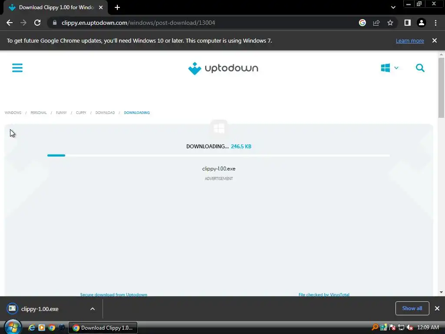This screenshot has height=334, width=445.
Task: Select the Download Clippy 1.00 tab
Action: (56, 7)
